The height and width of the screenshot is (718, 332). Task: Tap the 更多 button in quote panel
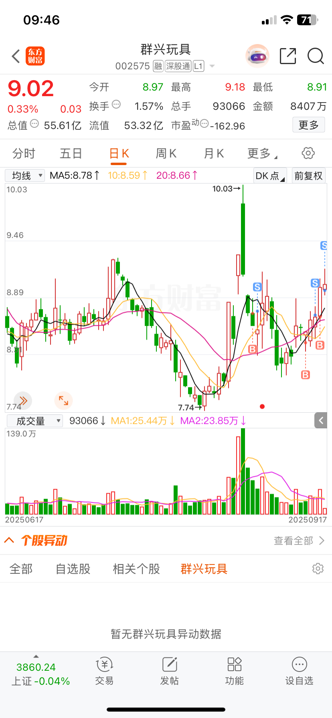309,125
